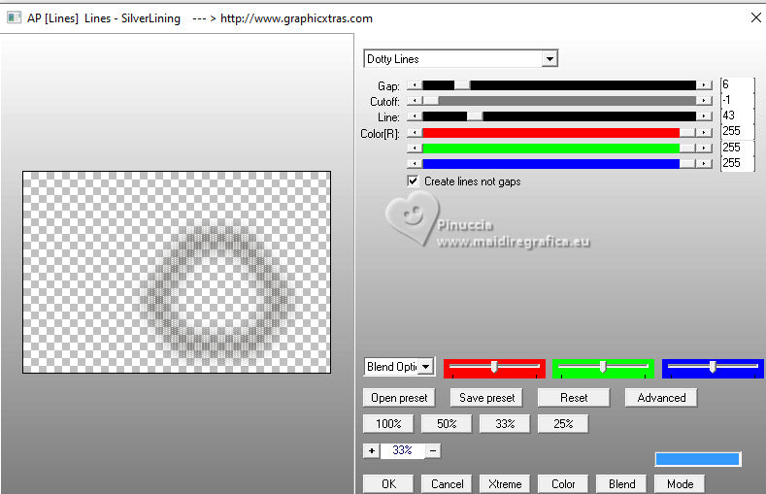Zoom in with the plus button
Screen dimensions: 766x494
[x=372, y=450]
